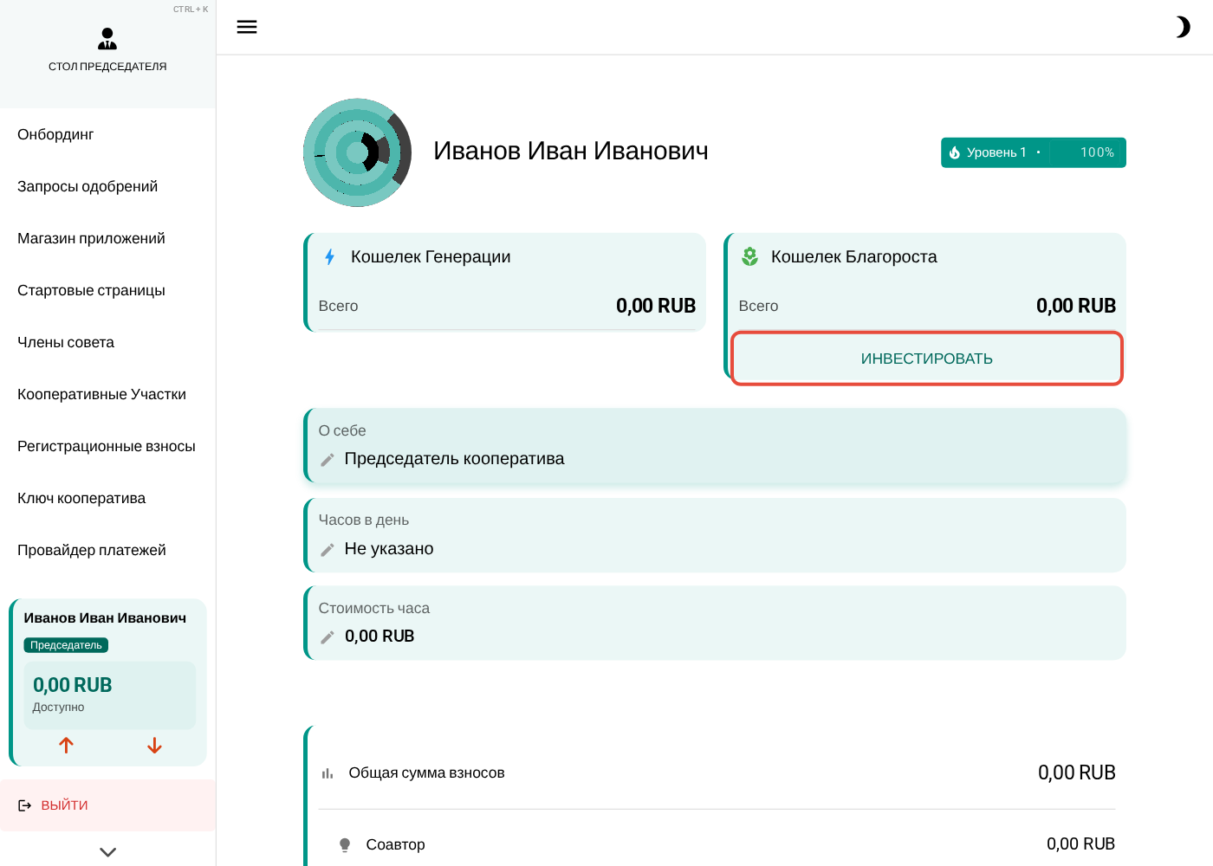Image resolution: width=1213 pixels, height=866 pixels.
Task: Open Магазин приложений
Action: [x=107, y=238]
